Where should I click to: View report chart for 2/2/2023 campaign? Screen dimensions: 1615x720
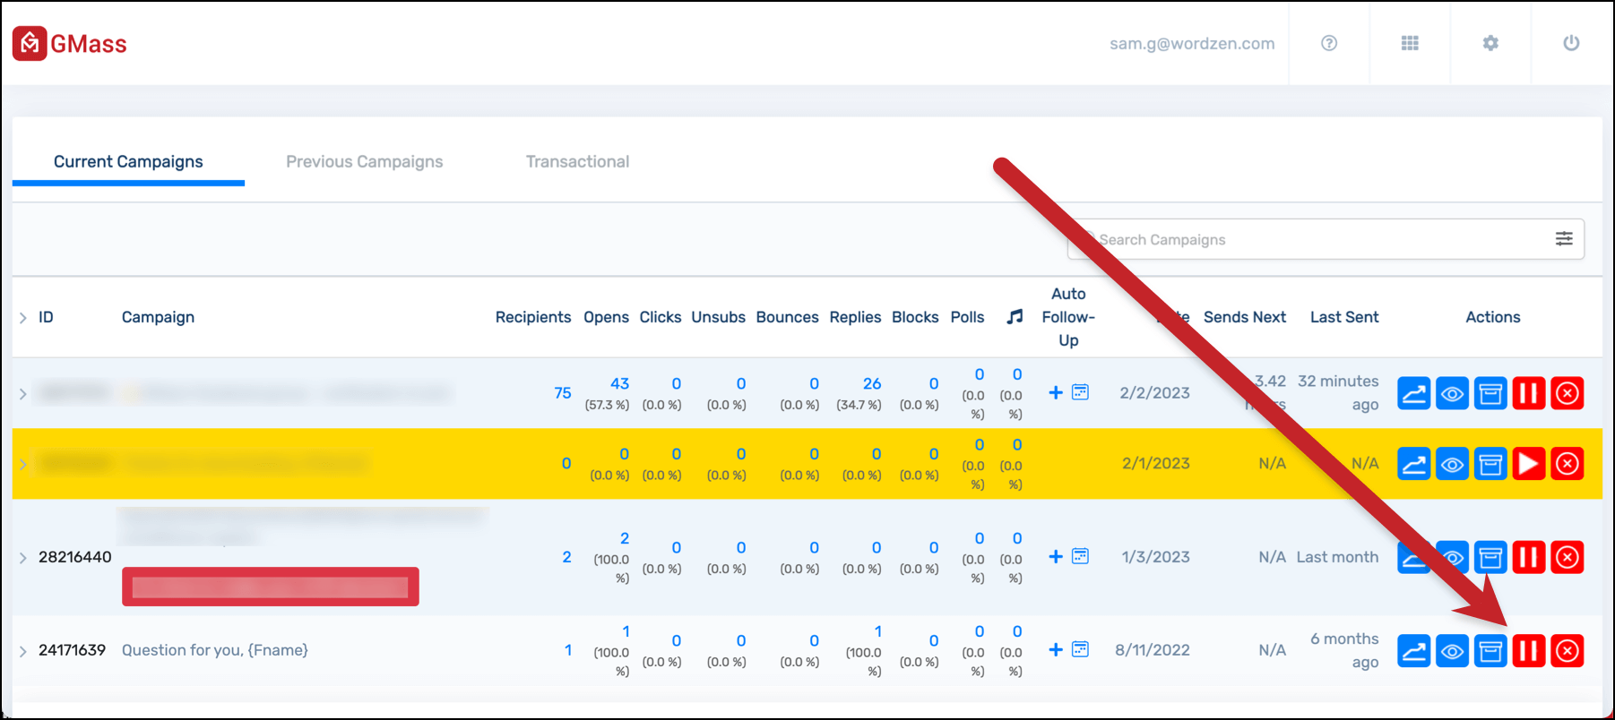point(1413,393)
